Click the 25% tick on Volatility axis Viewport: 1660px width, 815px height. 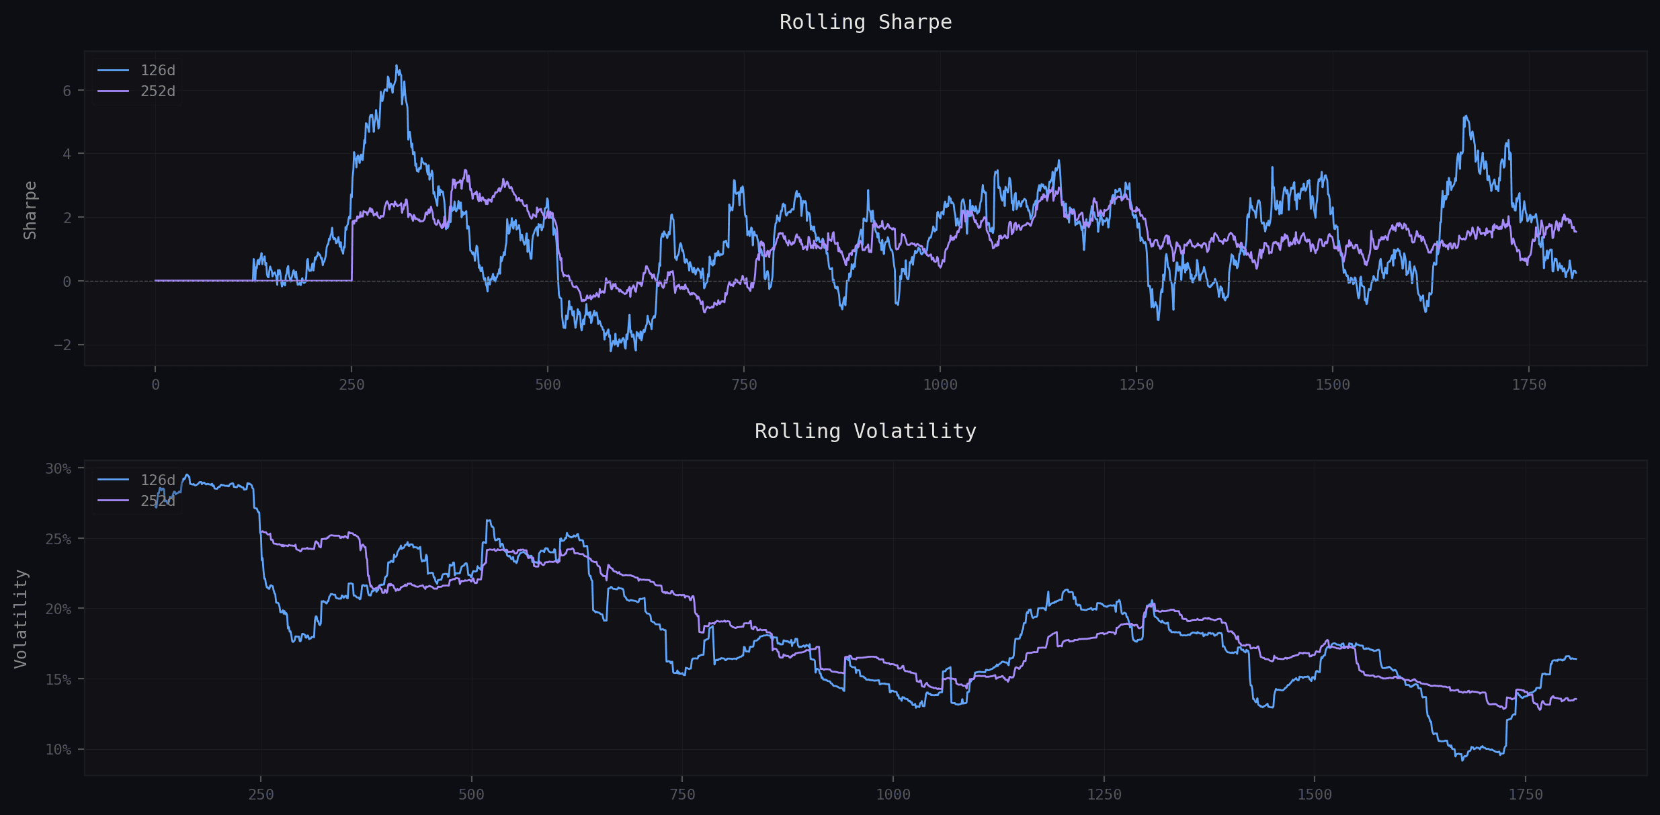pos(58,540)
